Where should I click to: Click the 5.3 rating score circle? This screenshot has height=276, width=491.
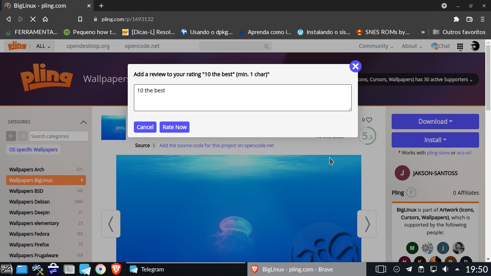click(367, 136)
